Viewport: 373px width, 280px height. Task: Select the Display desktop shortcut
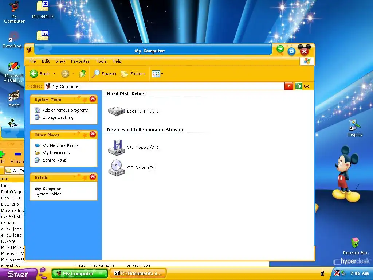355,128
